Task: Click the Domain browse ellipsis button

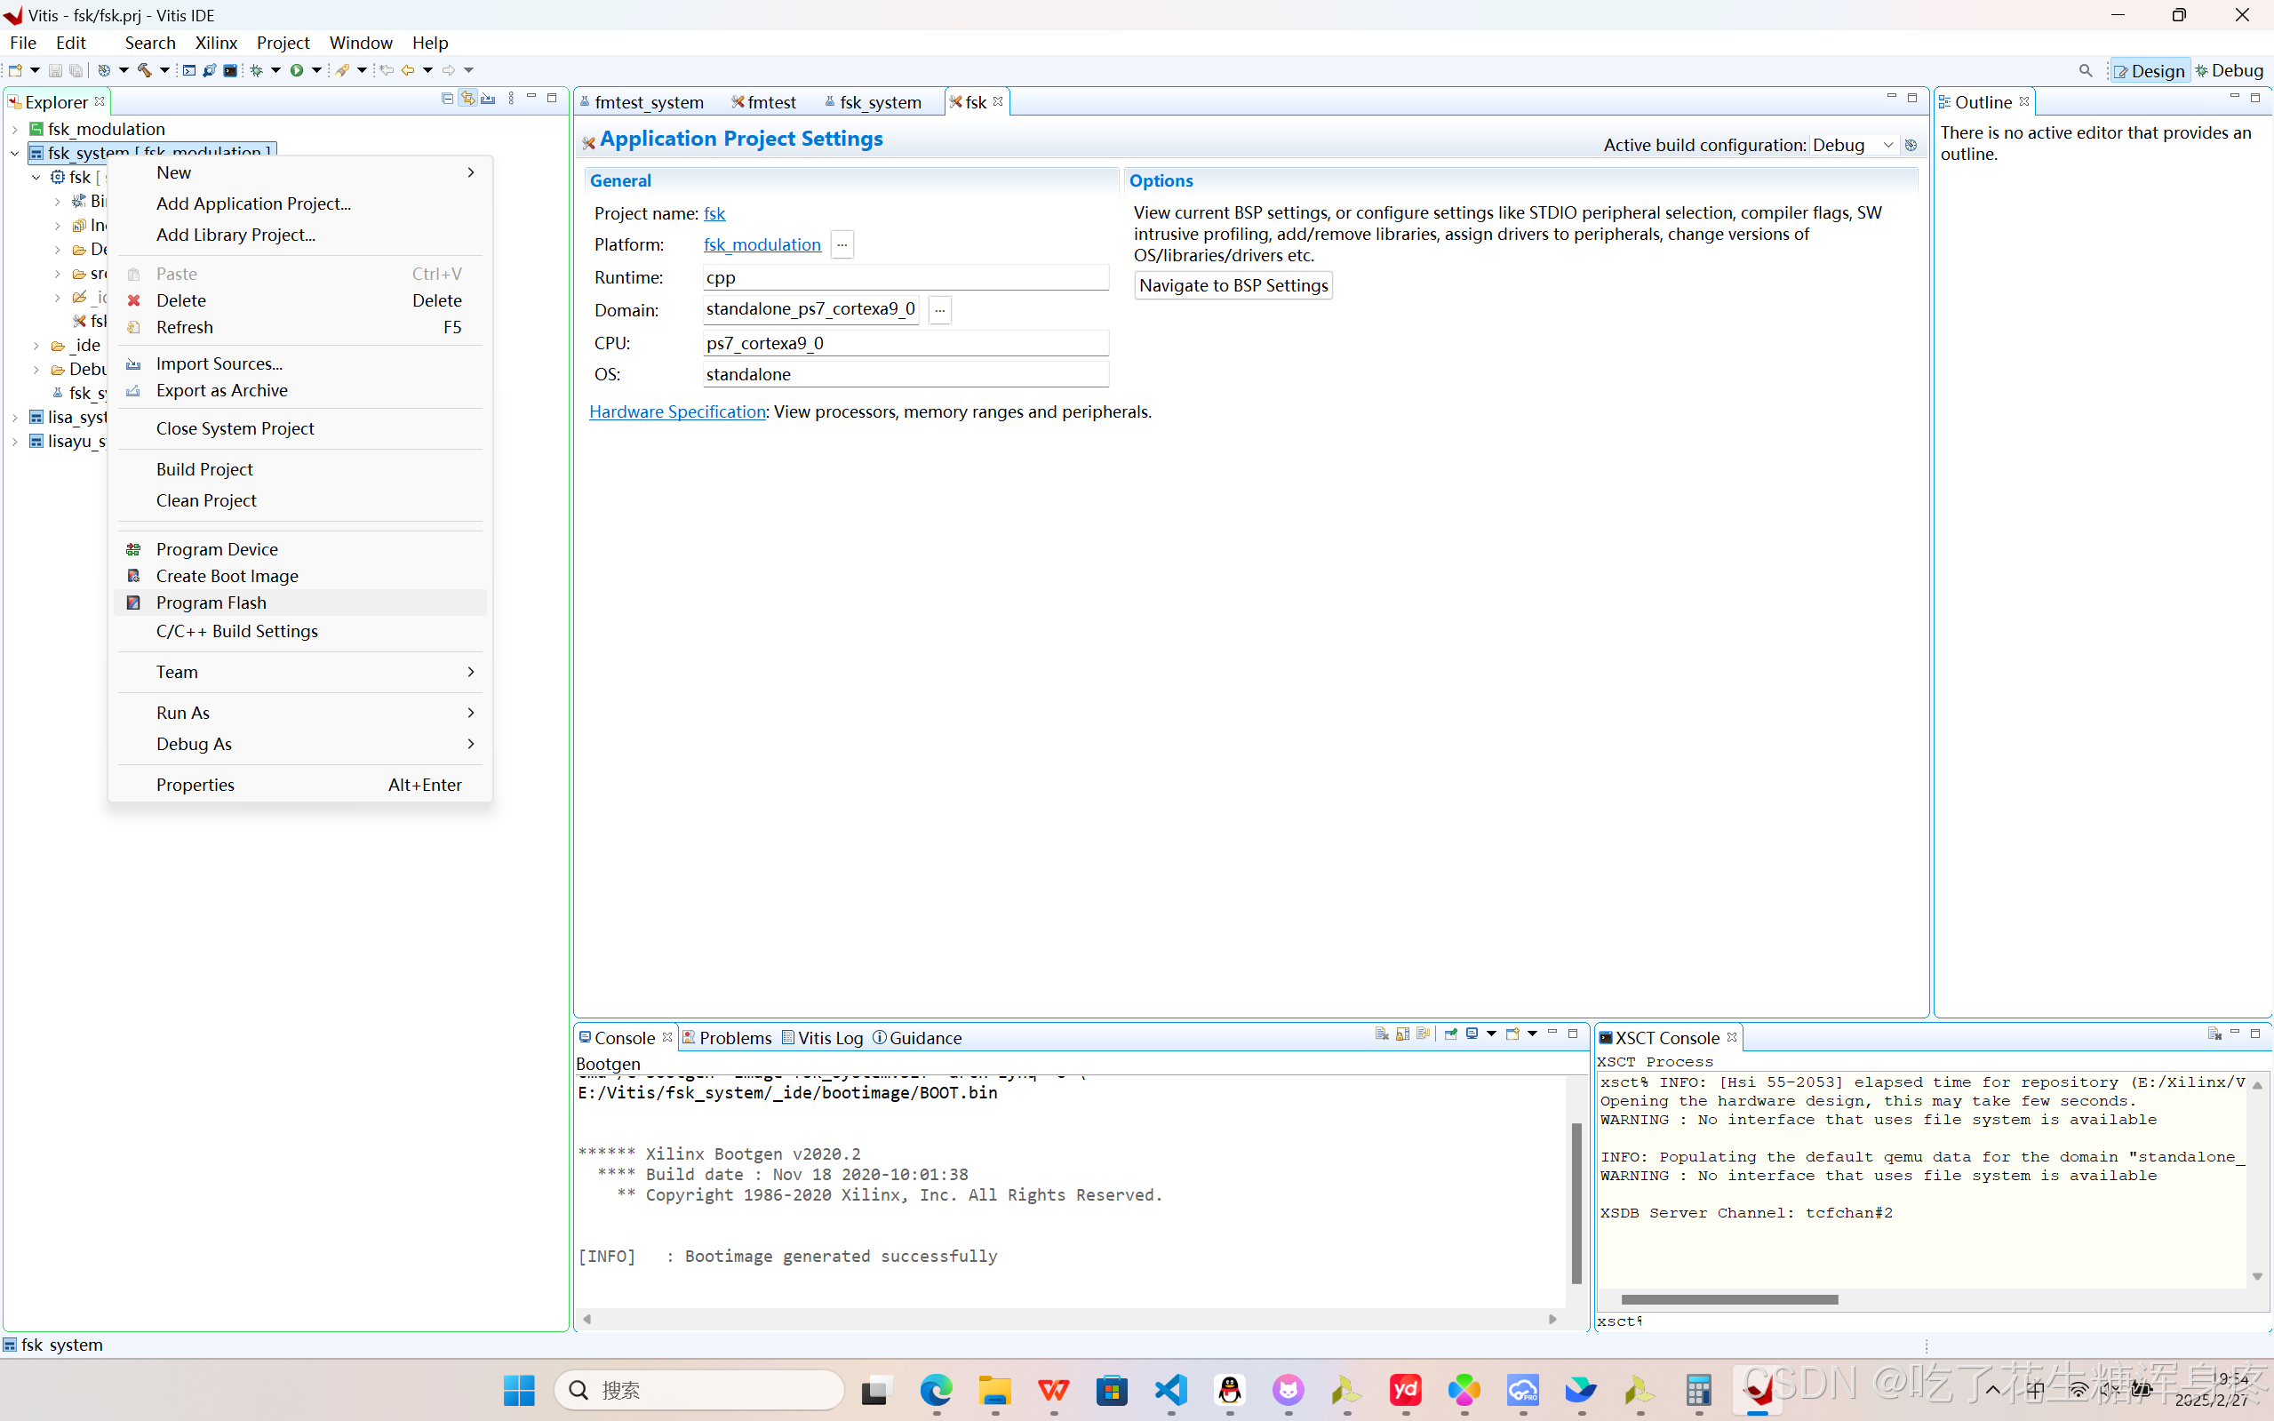Action: (939, 309)
